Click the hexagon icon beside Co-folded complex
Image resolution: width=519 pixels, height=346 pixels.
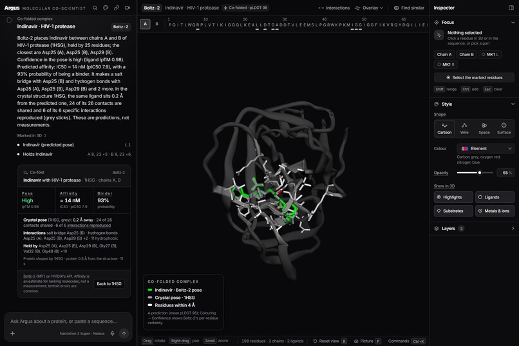9,21
